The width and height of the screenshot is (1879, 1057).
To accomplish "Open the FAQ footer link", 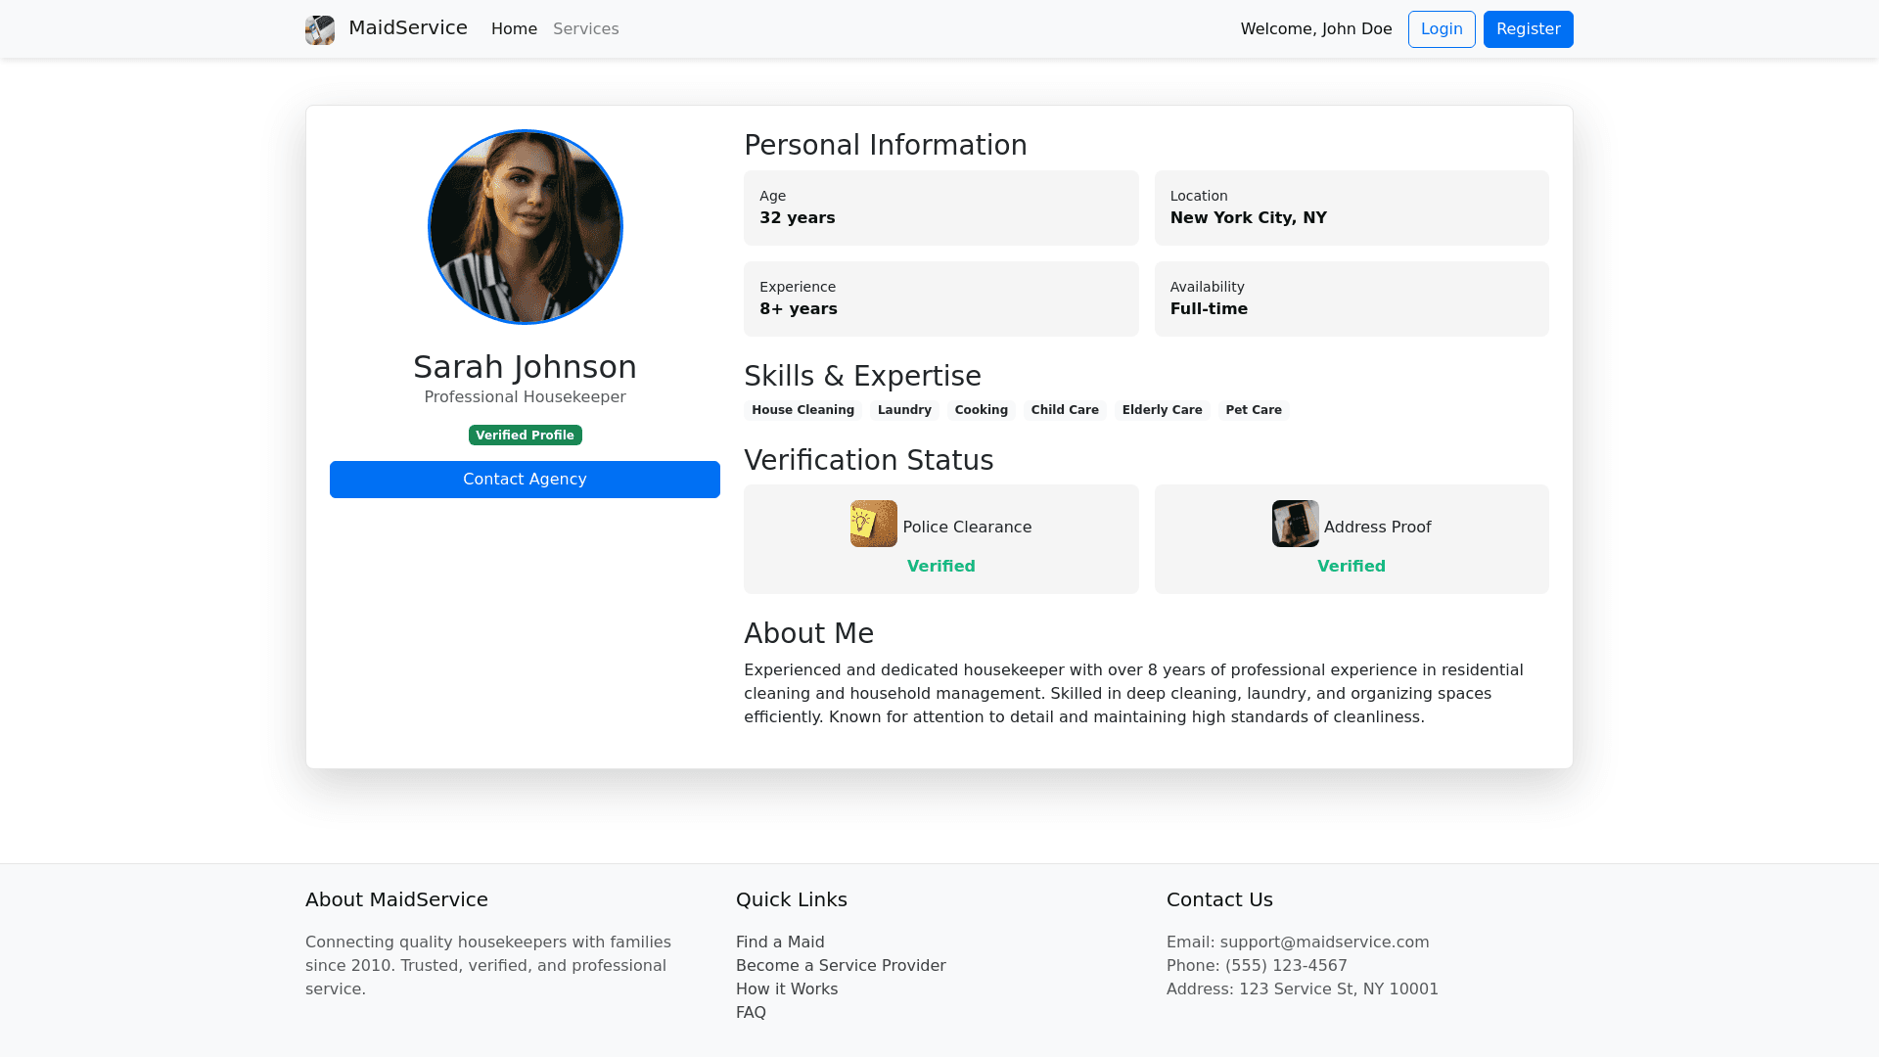I will point(751,1012).
